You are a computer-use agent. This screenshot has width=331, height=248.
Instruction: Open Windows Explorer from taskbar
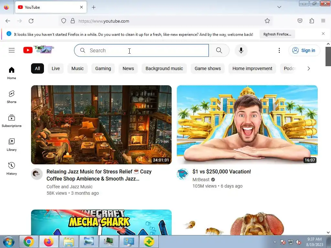click(x=69, y=242)
